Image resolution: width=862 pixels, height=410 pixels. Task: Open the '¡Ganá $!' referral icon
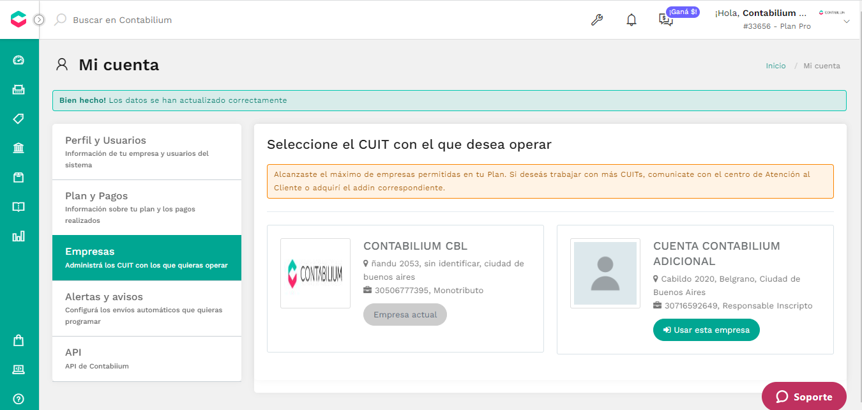tap(666, 19)
